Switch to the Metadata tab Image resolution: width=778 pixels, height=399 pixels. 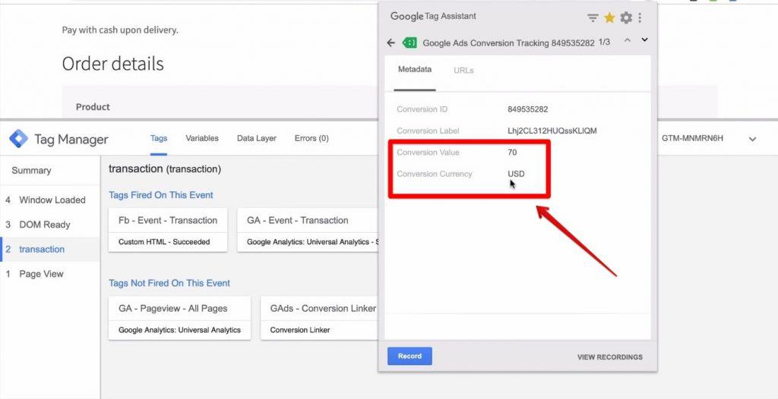[x=415, y=70]
